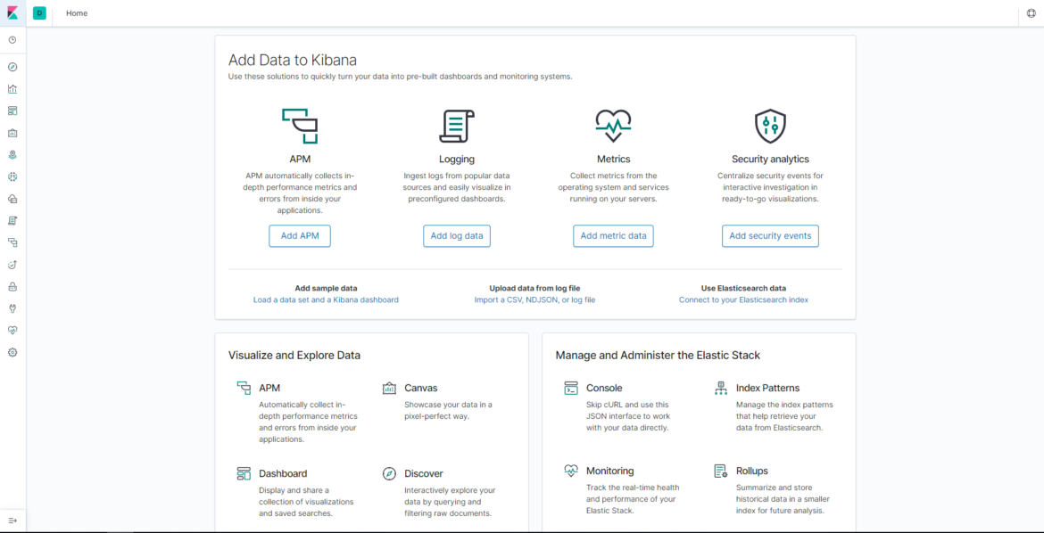Image resolution: width=1044 pixels, height=533 pixels.
Task: Open Visualize from the bar-chart sidebar icon
Action: coord(12,88)
